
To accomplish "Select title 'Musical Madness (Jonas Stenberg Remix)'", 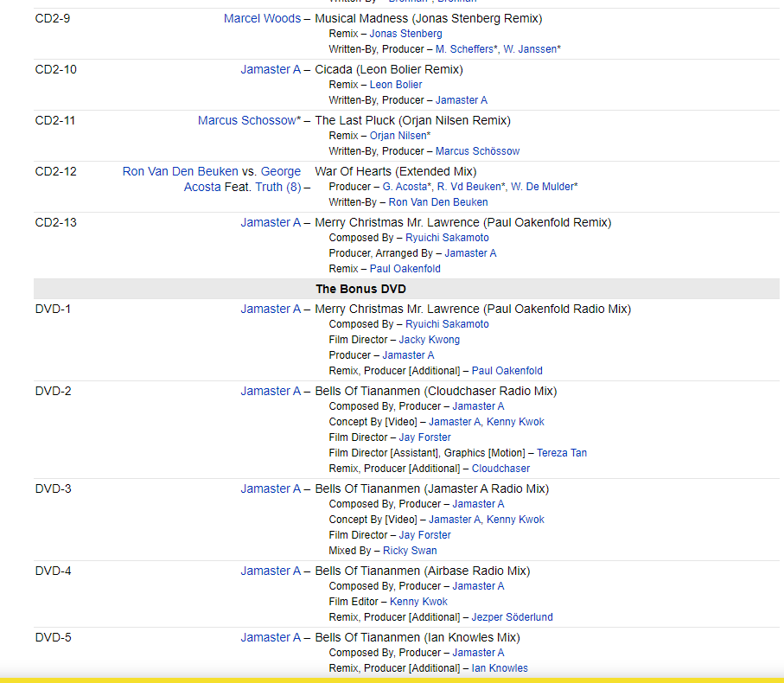I will click(429, 18).
